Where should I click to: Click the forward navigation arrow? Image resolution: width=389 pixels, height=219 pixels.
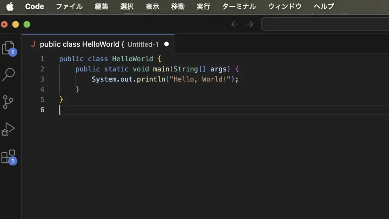tap(249, 24)
